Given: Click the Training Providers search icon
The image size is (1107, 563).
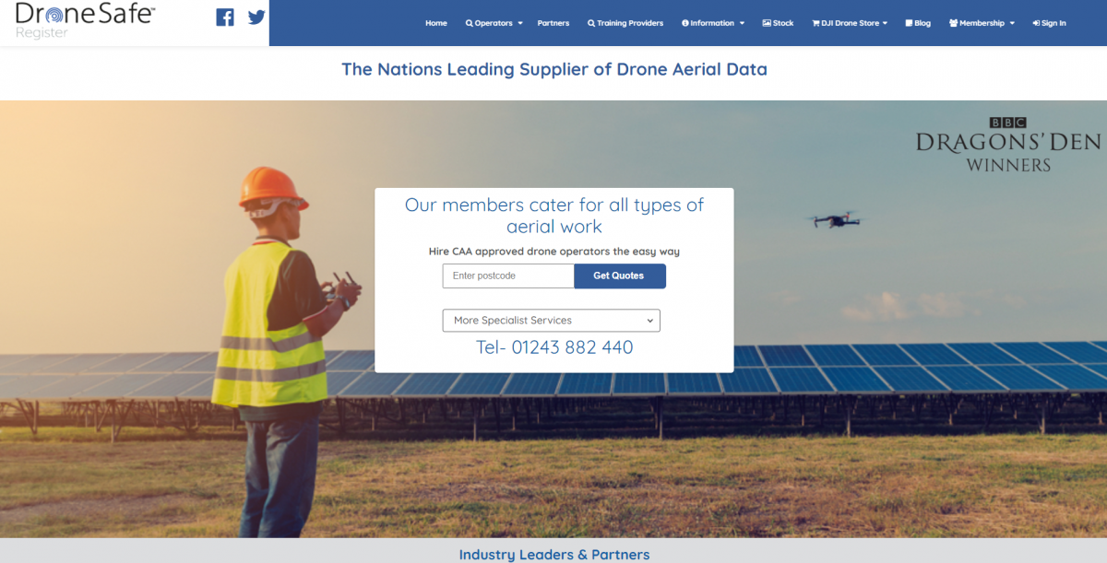Looking at the screenshot, I should click(591, 23).
